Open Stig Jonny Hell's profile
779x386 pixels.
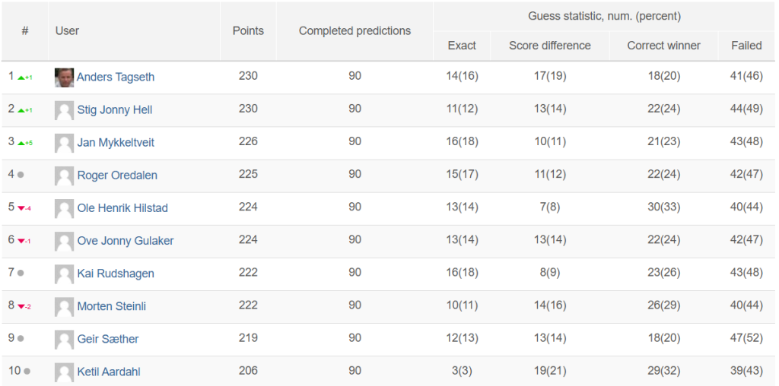click(x=115, y=110)
